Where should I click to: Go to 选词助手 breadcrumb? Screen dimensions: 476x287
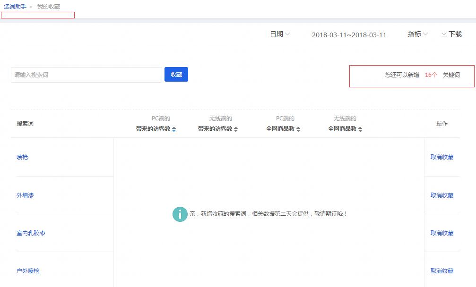click(x=15, y=7)
